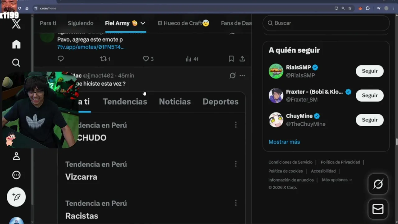The height and width of the screenshot is (224, 398).
Task: Click the browser Home button
Action: [27, 8]
